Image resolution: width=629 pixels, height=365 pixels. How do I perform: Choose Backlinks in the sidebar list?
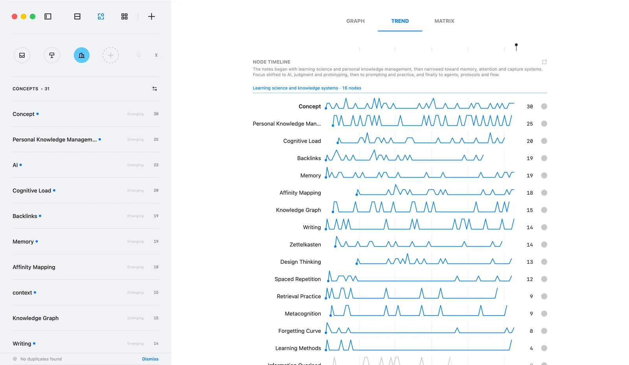(x=86, y=216)
